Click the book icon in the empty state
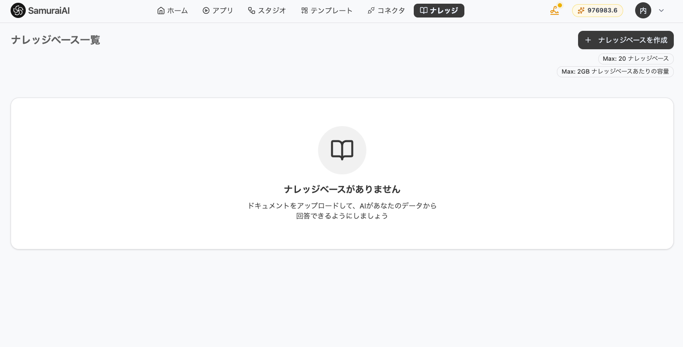This screenshot has height=347, width=683. click(x=342, y=150)
